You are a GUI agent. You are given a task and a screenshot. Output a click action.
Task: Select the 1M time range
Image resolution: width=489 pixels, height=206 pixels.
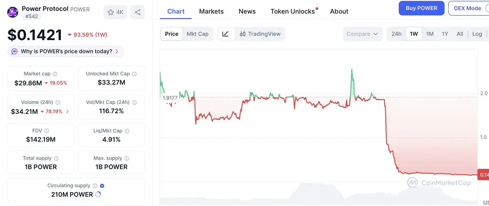tap(430, 34)
